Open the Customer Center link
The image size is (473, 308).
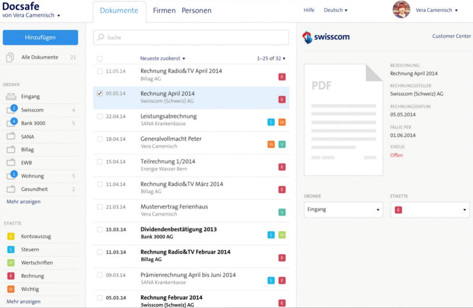(x=451, y=36)
